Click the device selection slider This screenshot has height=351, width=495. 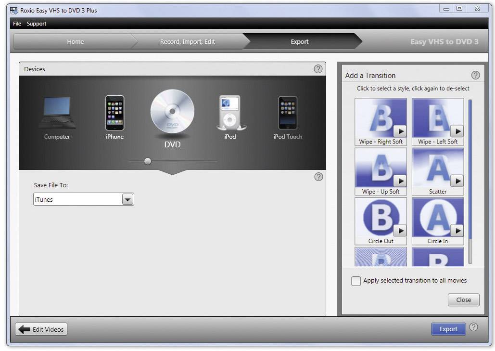(148, 161)
